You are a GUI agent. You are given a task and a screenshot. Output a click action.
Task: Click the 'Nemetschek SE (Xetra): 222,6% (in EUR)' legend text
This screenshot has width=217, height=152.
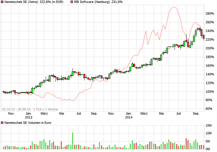click(34, 2)
